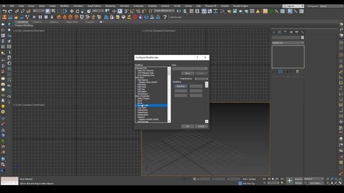Pick the Select and Move tool
This screenshot has width=344, height=193.
click(x=71, y=11)
